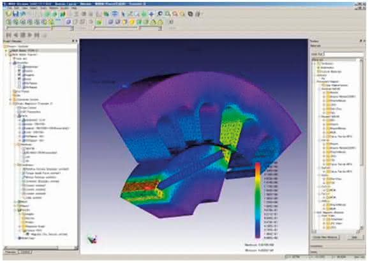Click the small button beside Create New Material
The width and height of the screenshot is (370, 263).
tap(355, 237)
